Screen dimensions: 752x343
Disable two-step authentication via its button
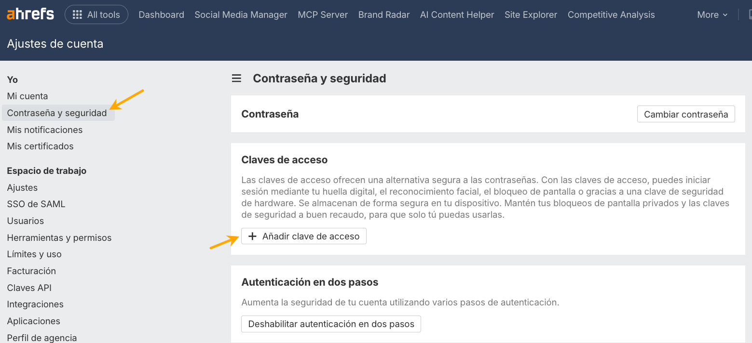point(330,324)
